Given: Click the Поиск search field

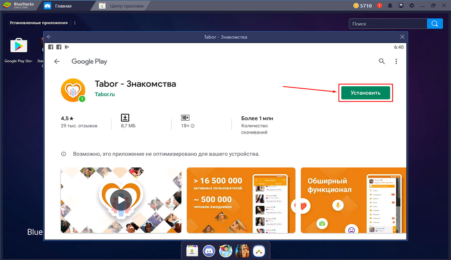Looking at the screenshot, I should (x=388, y=24).
